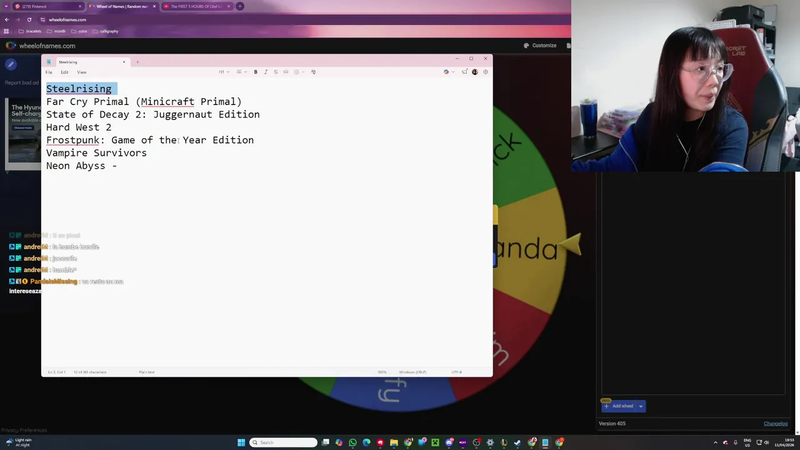Switch to the Wheel of Names browser tab
Screen dimensions: 800x450
[123, 6]
